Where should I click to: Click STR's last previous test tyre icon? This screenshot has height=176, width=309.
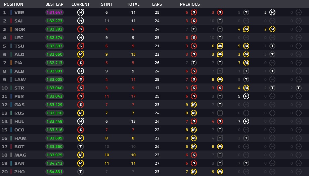click(299, 88)
